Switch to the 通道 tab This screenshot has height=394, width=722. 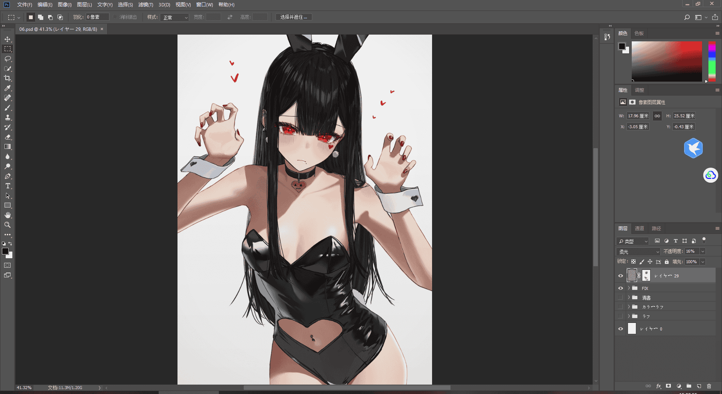tap(639, 228)
